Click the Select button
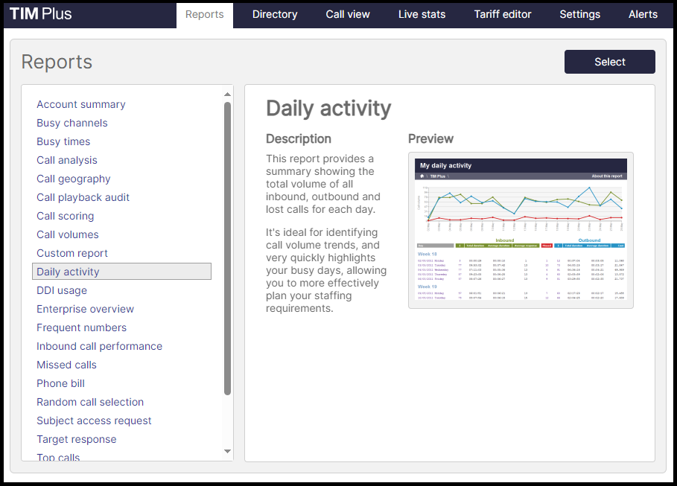This screenshot has height=486, width=677. click(x=609, y=62)
